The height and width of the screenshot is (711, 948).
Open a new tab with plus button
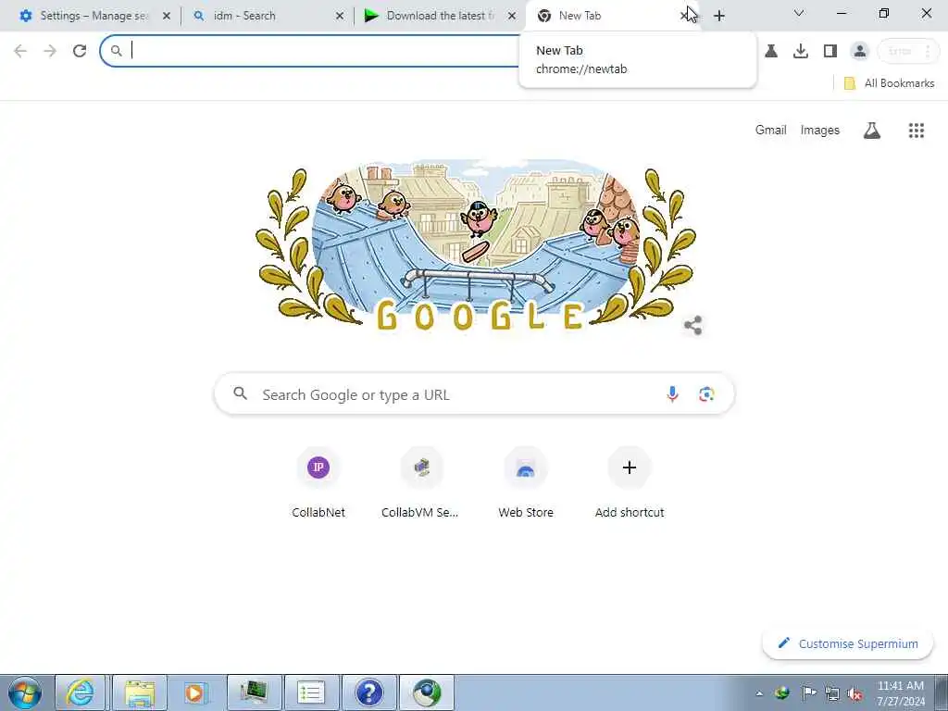[x=718, y=16]
